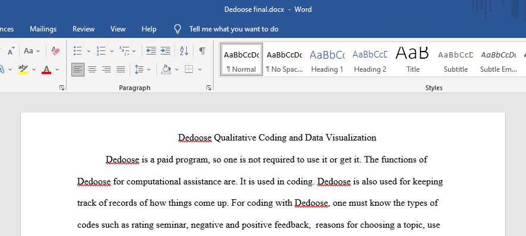The width and height of the screenshot is (526, 236).
Task: Increase paragraph indent
Action: [x=165, y=51]
